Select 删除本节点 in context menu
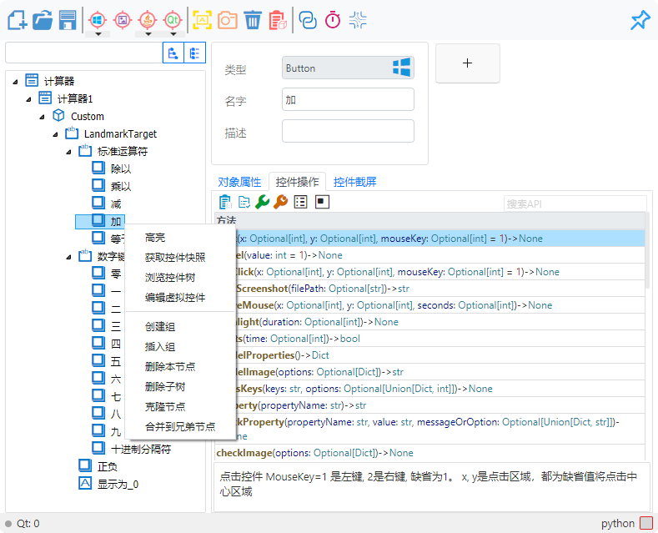Screen dimensions: 658x533 coord(170,367)
